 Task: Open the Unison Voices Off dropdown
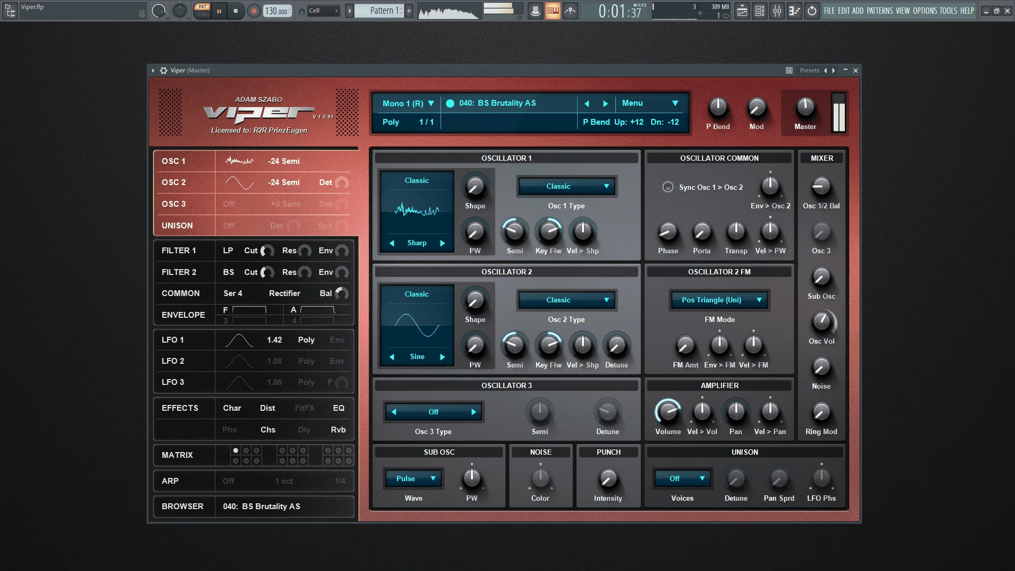[x=682, y=478]
